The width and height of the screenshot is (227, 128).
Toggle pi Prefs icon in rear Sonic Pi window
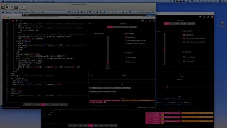[x=212, y=17]
